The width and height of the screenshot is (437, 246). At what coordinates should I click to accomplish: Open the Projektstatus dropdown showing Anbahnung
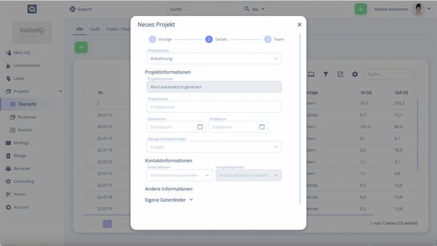[x=214, y=58]
